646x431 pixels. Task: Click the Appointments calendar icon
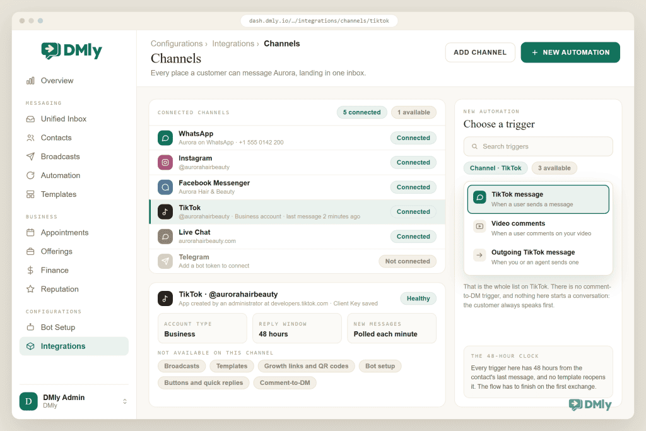pos(30,233)
